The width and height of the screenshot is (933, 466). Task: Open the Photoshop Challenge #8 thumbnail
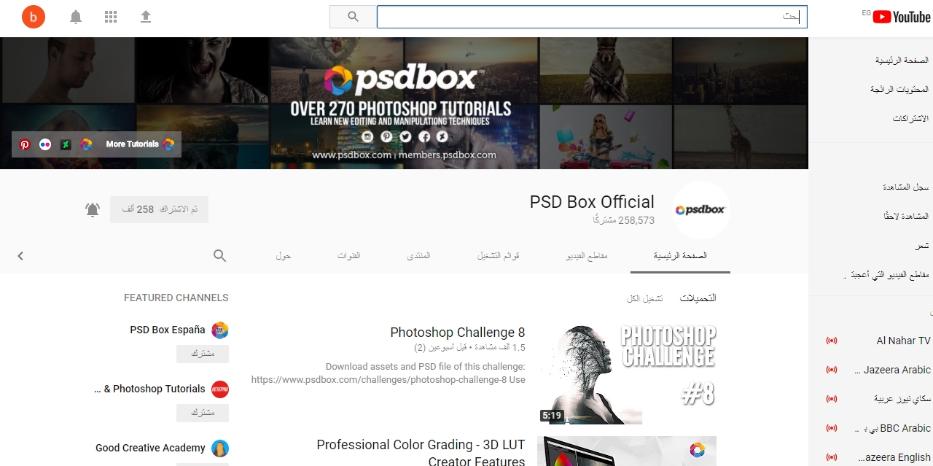point(627,374)
